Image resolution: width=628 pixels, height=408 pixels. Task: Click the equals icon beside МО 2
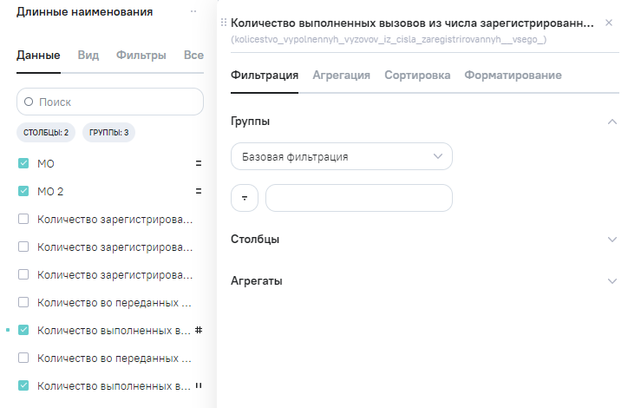(198, 191)
